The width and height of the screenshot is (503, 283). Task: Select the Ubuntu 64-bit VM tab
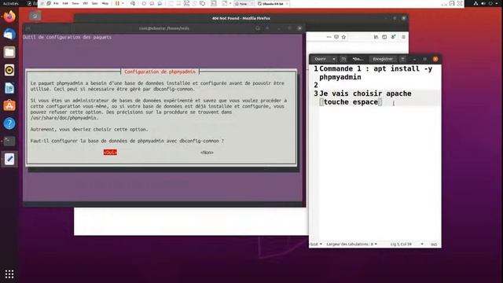[x=273, y=3]
